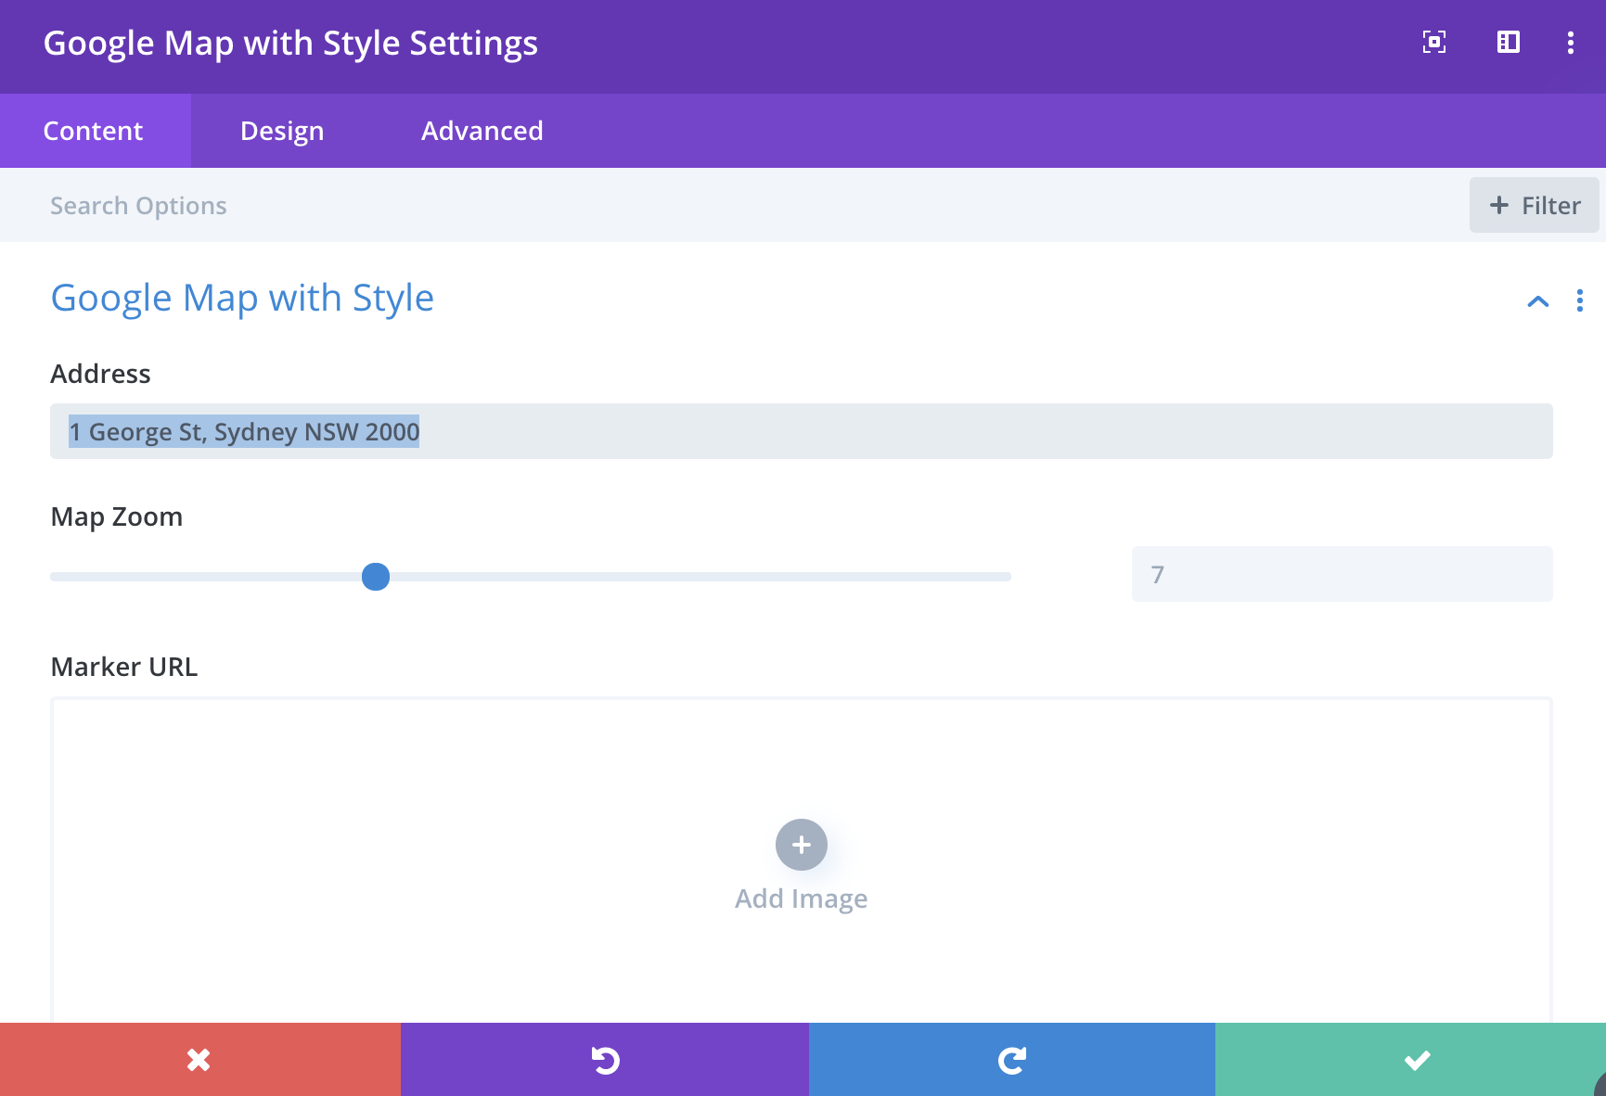The image size is (1606, 1096).
Task: Expand search options with the Filter control
Action: pyautogui.click(x=1534, y=205)
